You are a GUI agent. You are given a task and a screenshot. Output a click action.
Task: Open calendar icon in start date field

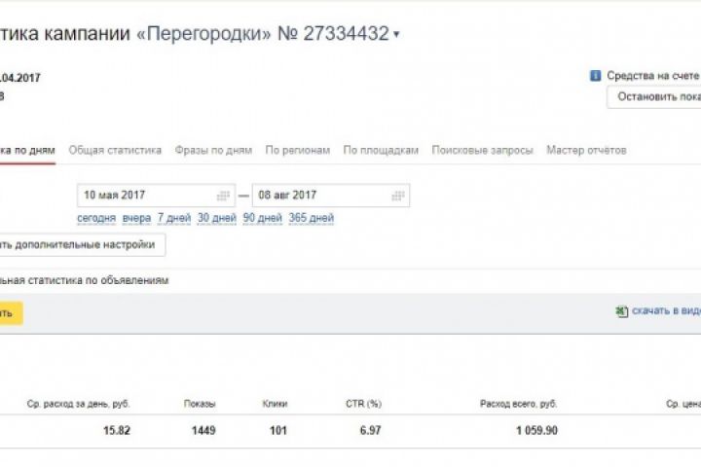coord(223,196)
